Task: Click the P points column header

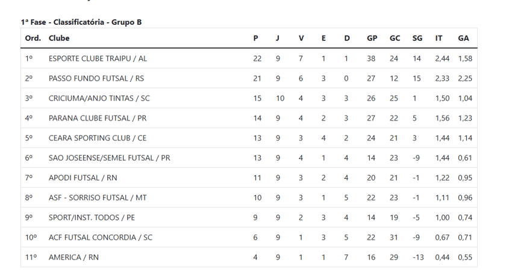Action: [x=255, y=38]
